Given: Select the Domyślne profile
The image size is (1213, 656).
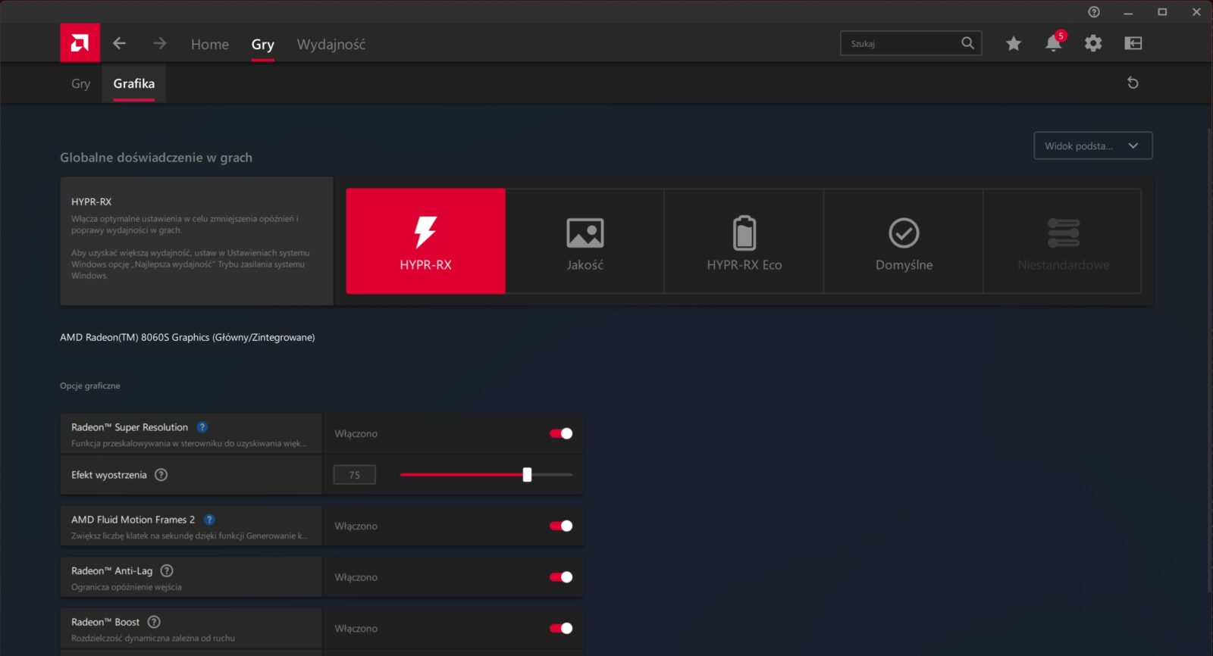Looking at the screenshot, I should tap(904, 241).
